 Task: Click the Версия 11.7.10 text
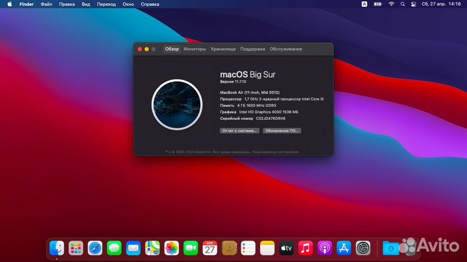point(233,82)
